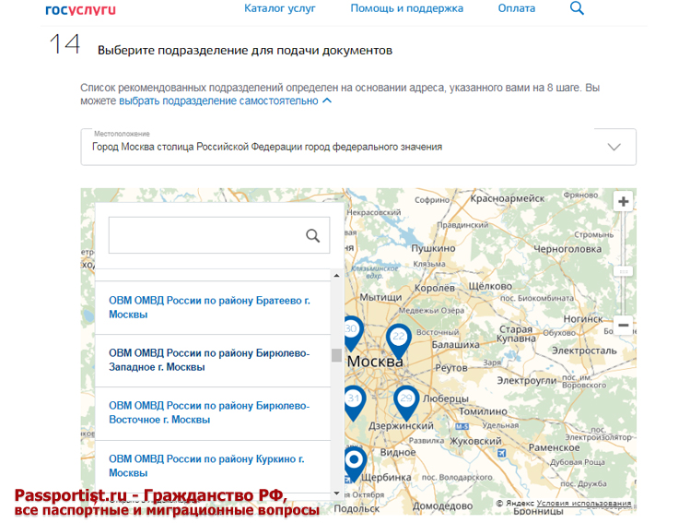Select ОВМ ОМВД по району Бирюлево-Восточное

pyautogui.click(x=213, y=413)
